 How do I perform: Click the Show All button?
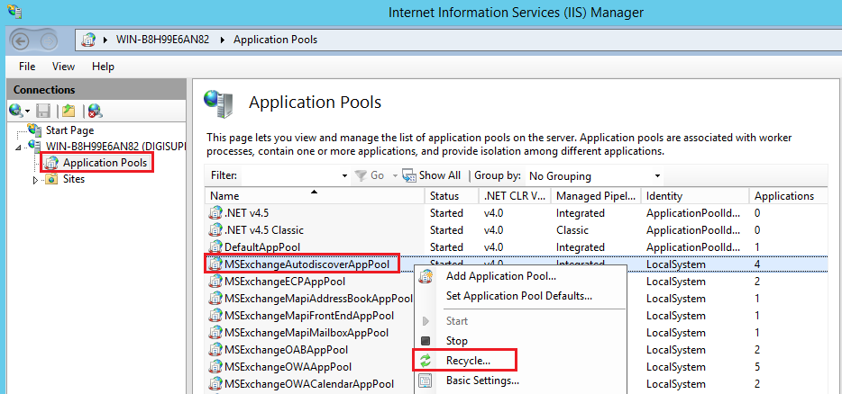tap(432, 176)
